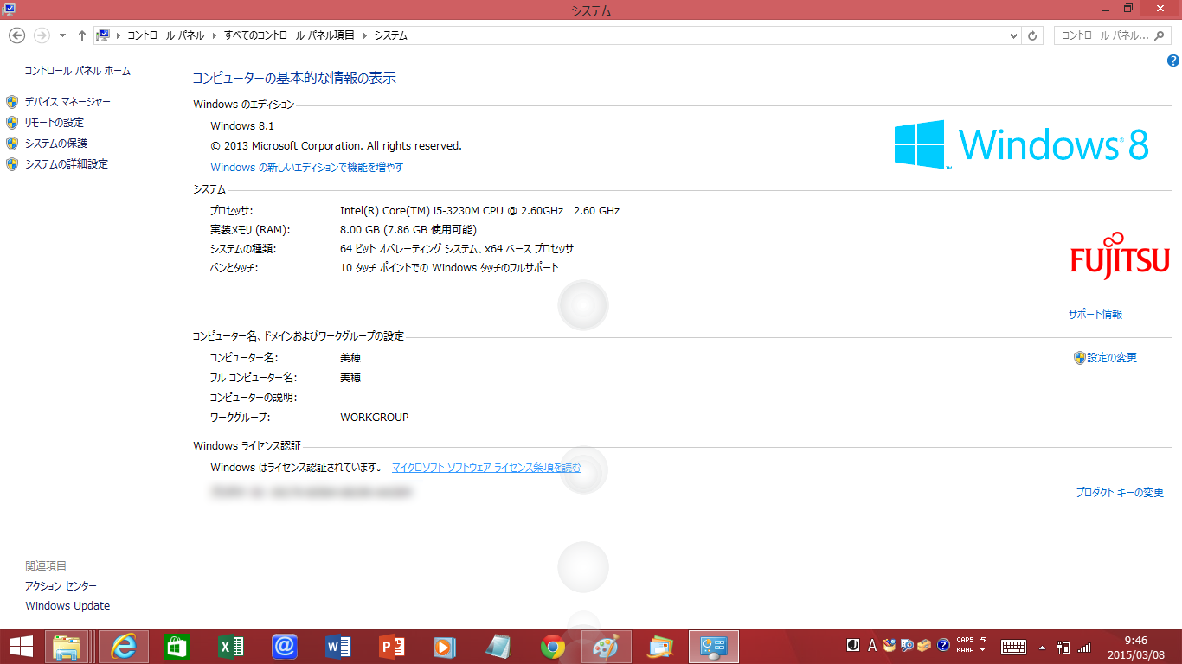Viewport: 1182px width, 664px height.
Task: Open recent locations dropdown beside Forward
Action: (x=62, y=35)
